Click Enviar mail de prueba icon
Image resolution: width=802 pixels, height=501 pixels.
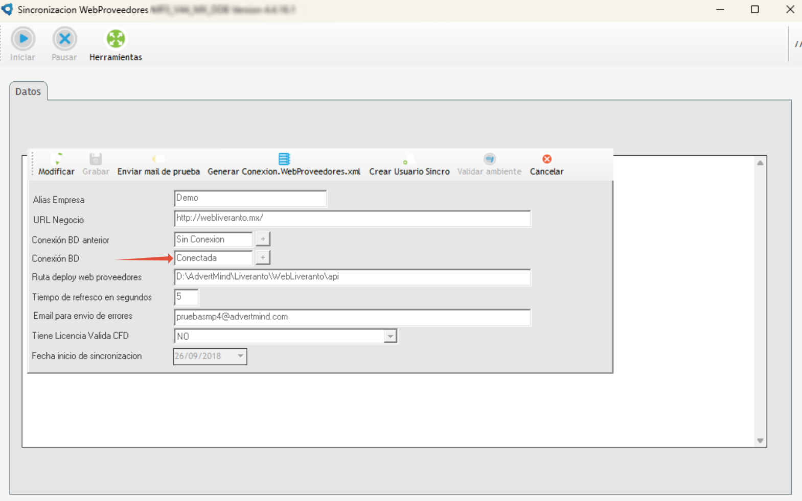(158, 159)
